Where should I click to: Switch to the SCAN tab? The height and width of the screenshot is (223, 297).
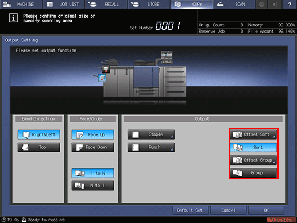coord(234,4)
